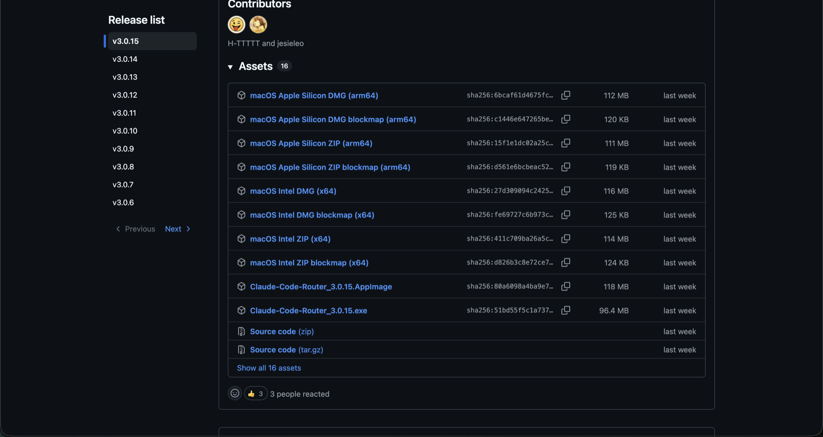Select release v3.0.6 in Release list
Viewport: 823px width, 437px height.
[123, 202]
